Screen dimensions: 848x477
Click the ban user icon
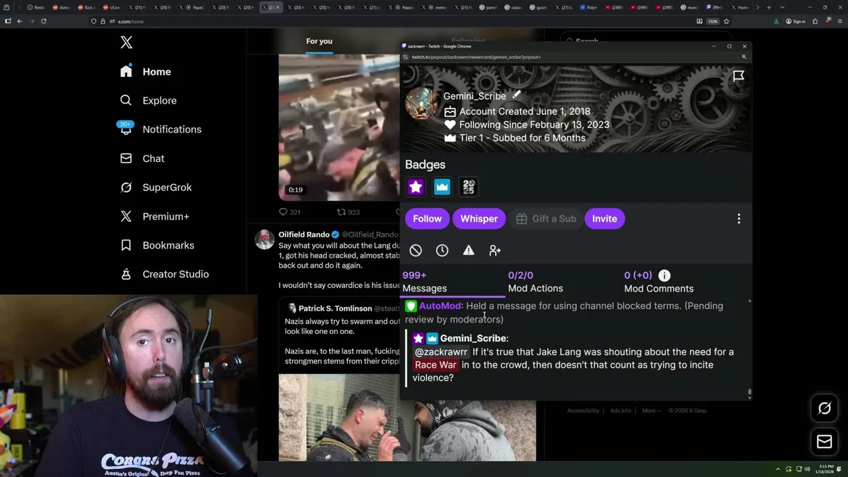415,250
